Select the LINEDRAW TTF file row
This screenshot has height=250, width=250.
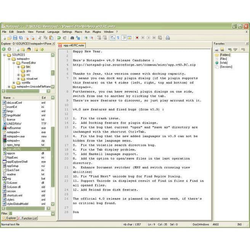coord(26,123)
